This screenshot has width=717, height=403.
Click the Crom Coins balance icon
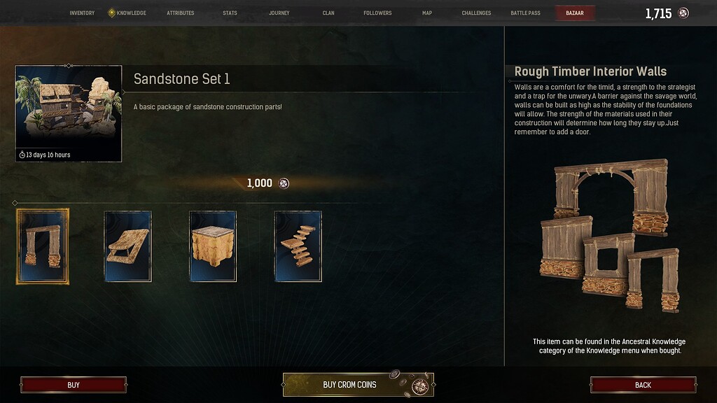tap(683, 13)
